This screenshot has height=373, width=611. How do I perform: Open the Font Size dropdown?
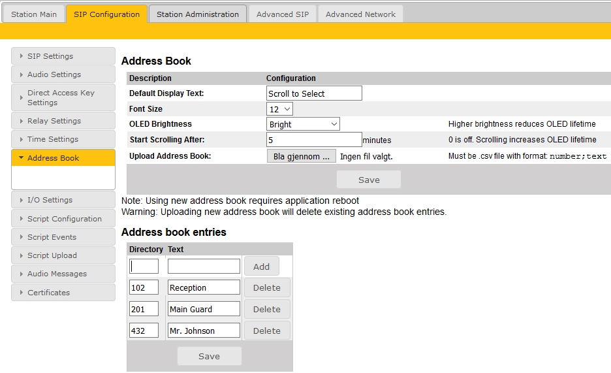[x=280, y=109]
